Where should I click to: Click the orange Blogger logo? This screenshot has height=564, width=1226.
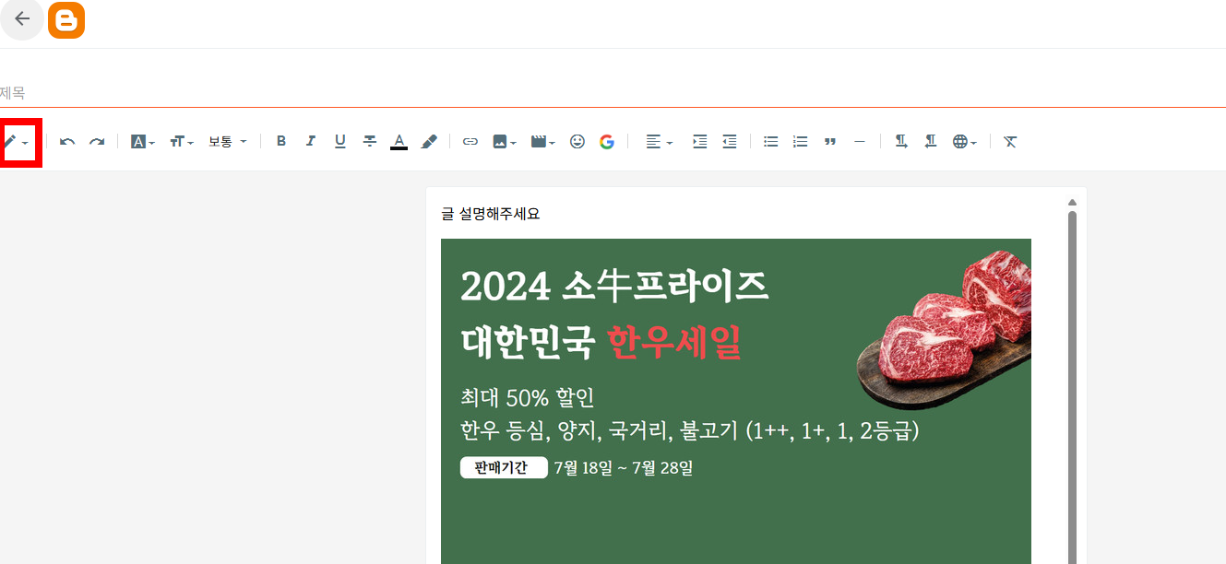(66, 20)
